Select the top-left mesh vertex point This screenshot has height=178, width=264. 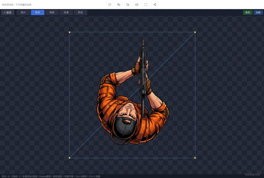tap(70, 32)
